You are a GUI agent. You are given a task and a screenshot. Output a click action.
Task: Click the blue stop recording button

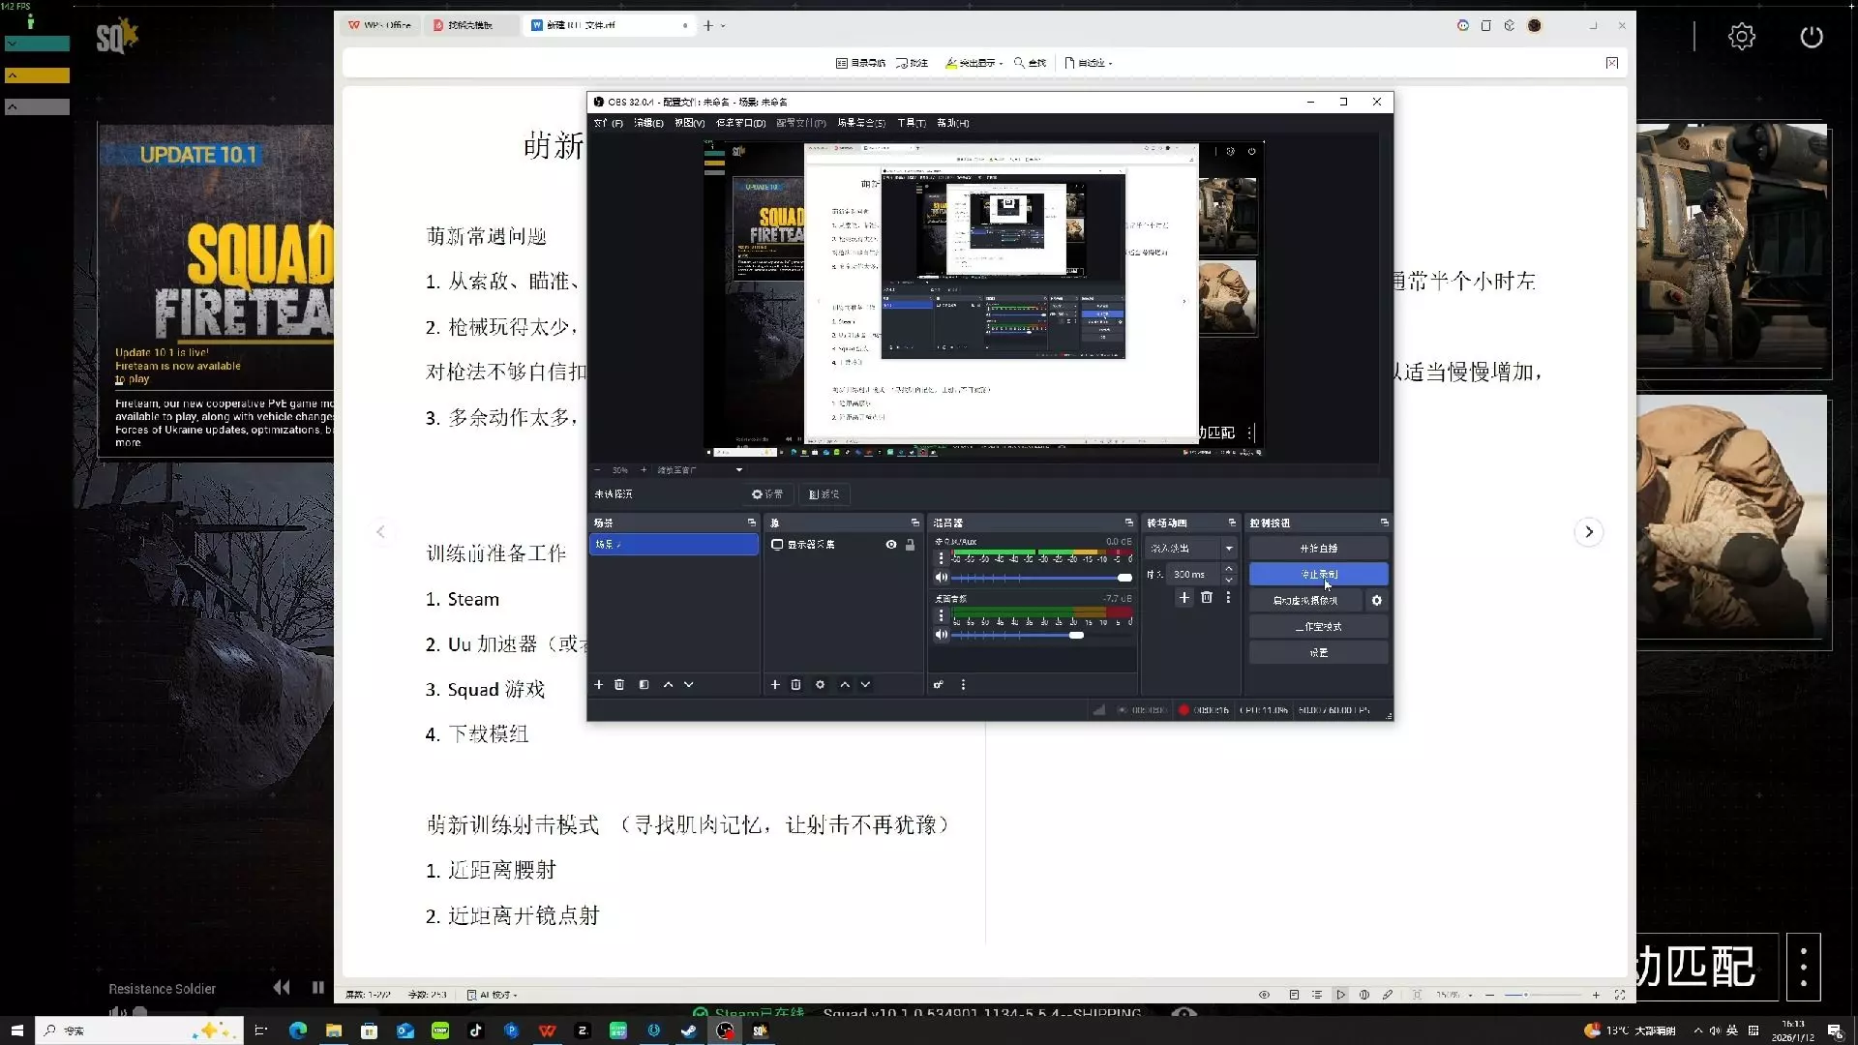(x=1318, y=574)
